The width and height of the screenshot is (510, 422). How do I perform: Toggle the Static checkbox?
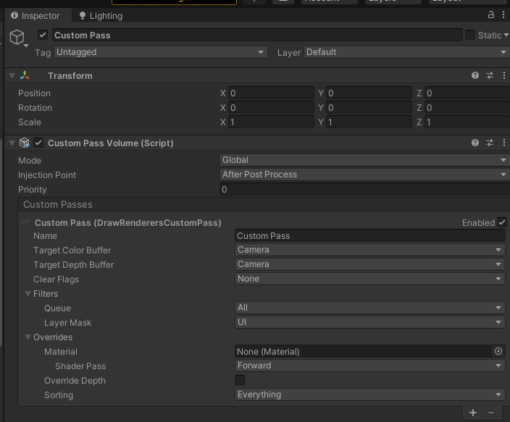point(470,35)
